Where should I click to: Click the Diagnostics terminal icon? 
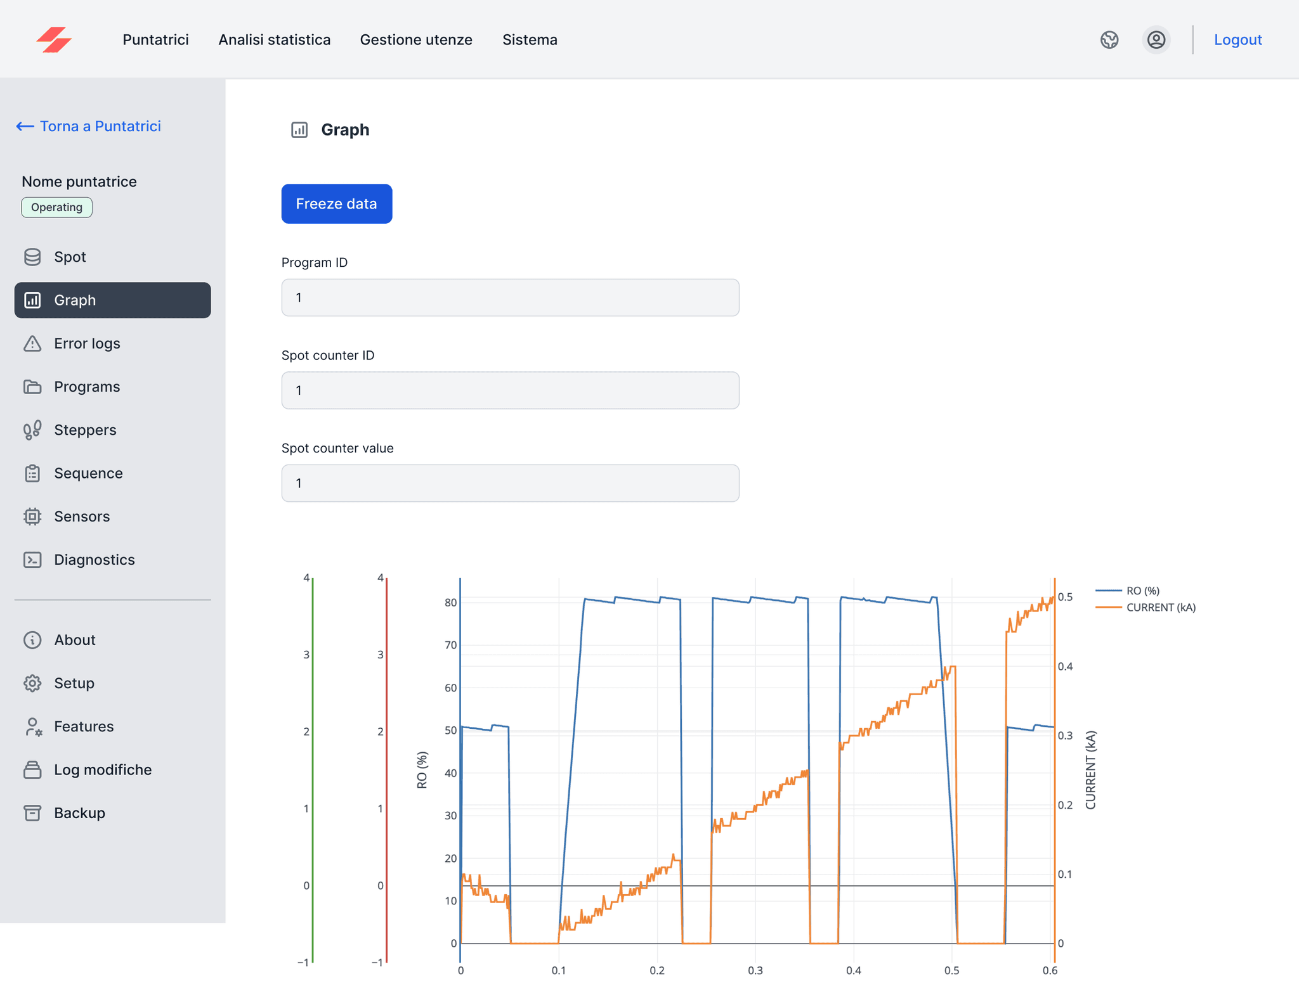32,560
